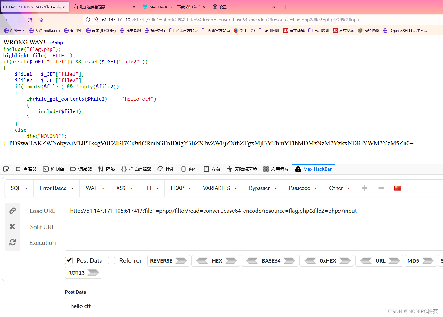The width and height of the screenshot is (443, 317).
Task: Expand the Bypasser dropdown
Action: pos(263,188)
